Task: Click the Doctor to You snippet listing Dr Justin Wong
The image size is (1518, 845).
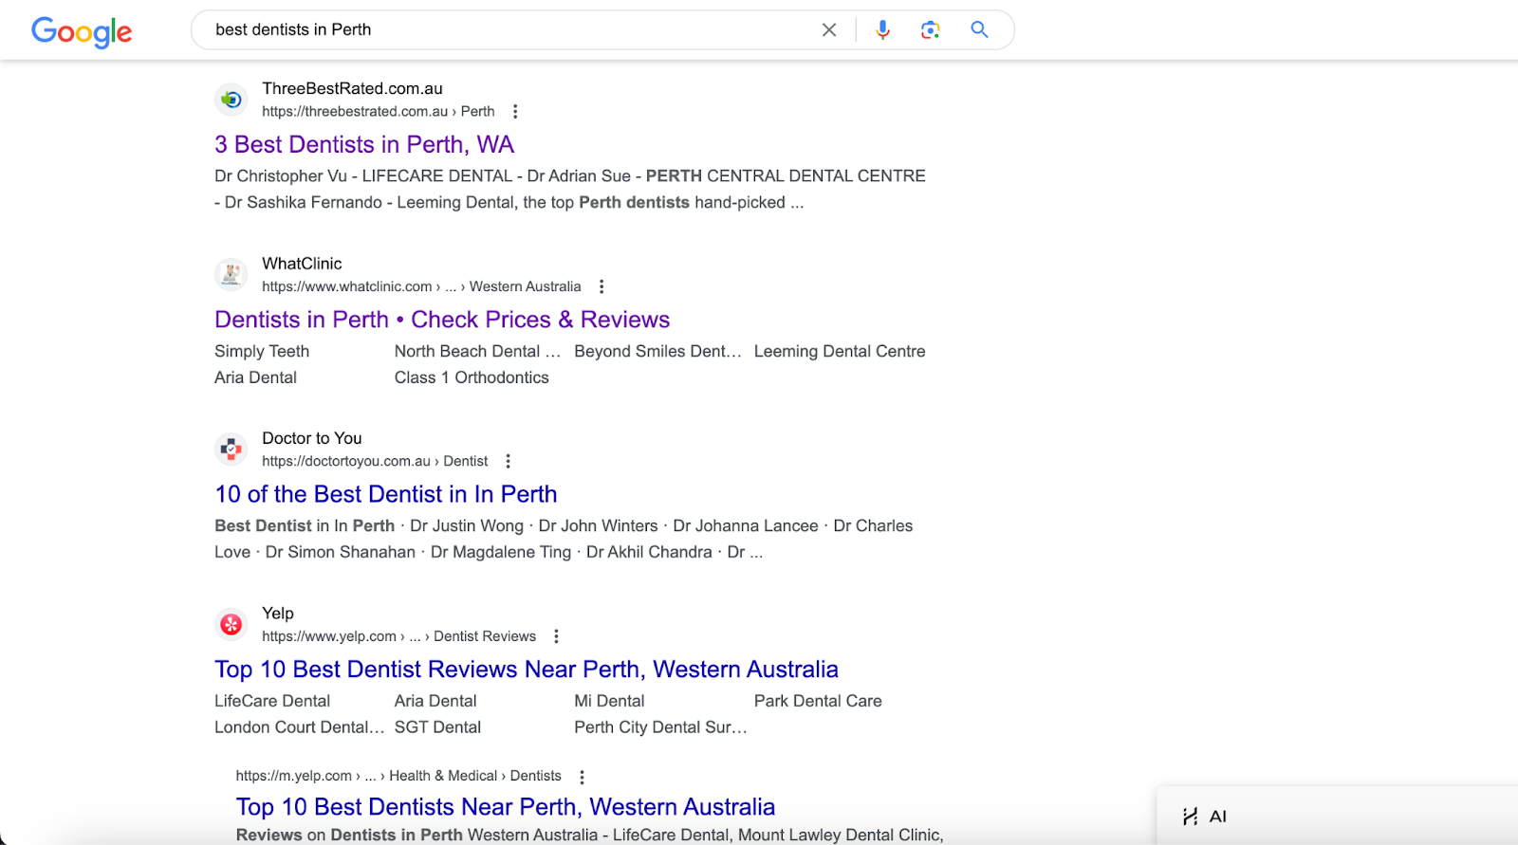Action: (564, 539)
